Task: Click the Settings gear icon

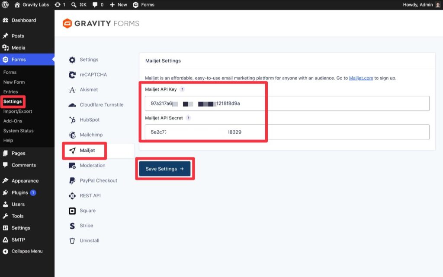Action: [x=72, y=60]
